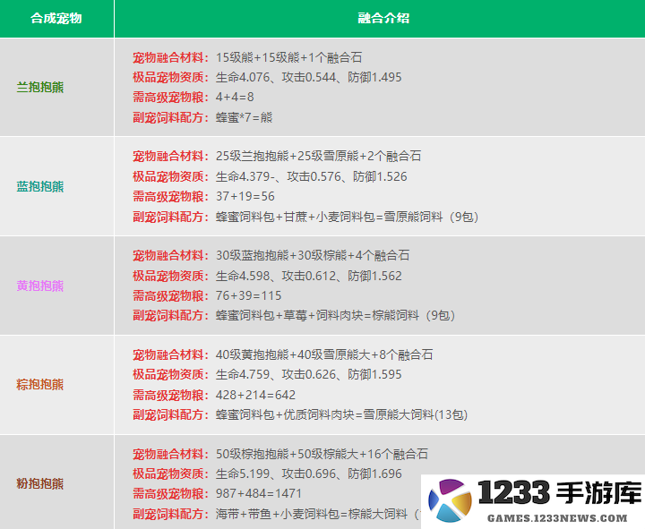The image size is (645, 529).
Task: Click the 428+214=642 pet food value
Action: [x=255, y=395]
